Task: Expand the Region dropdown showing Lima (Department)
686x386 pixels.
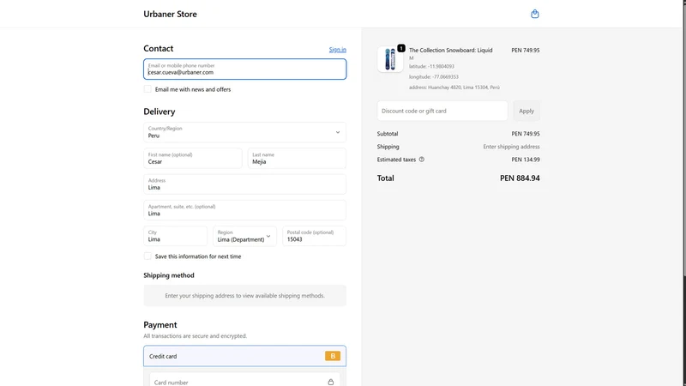Action: [x=244, y=237]
